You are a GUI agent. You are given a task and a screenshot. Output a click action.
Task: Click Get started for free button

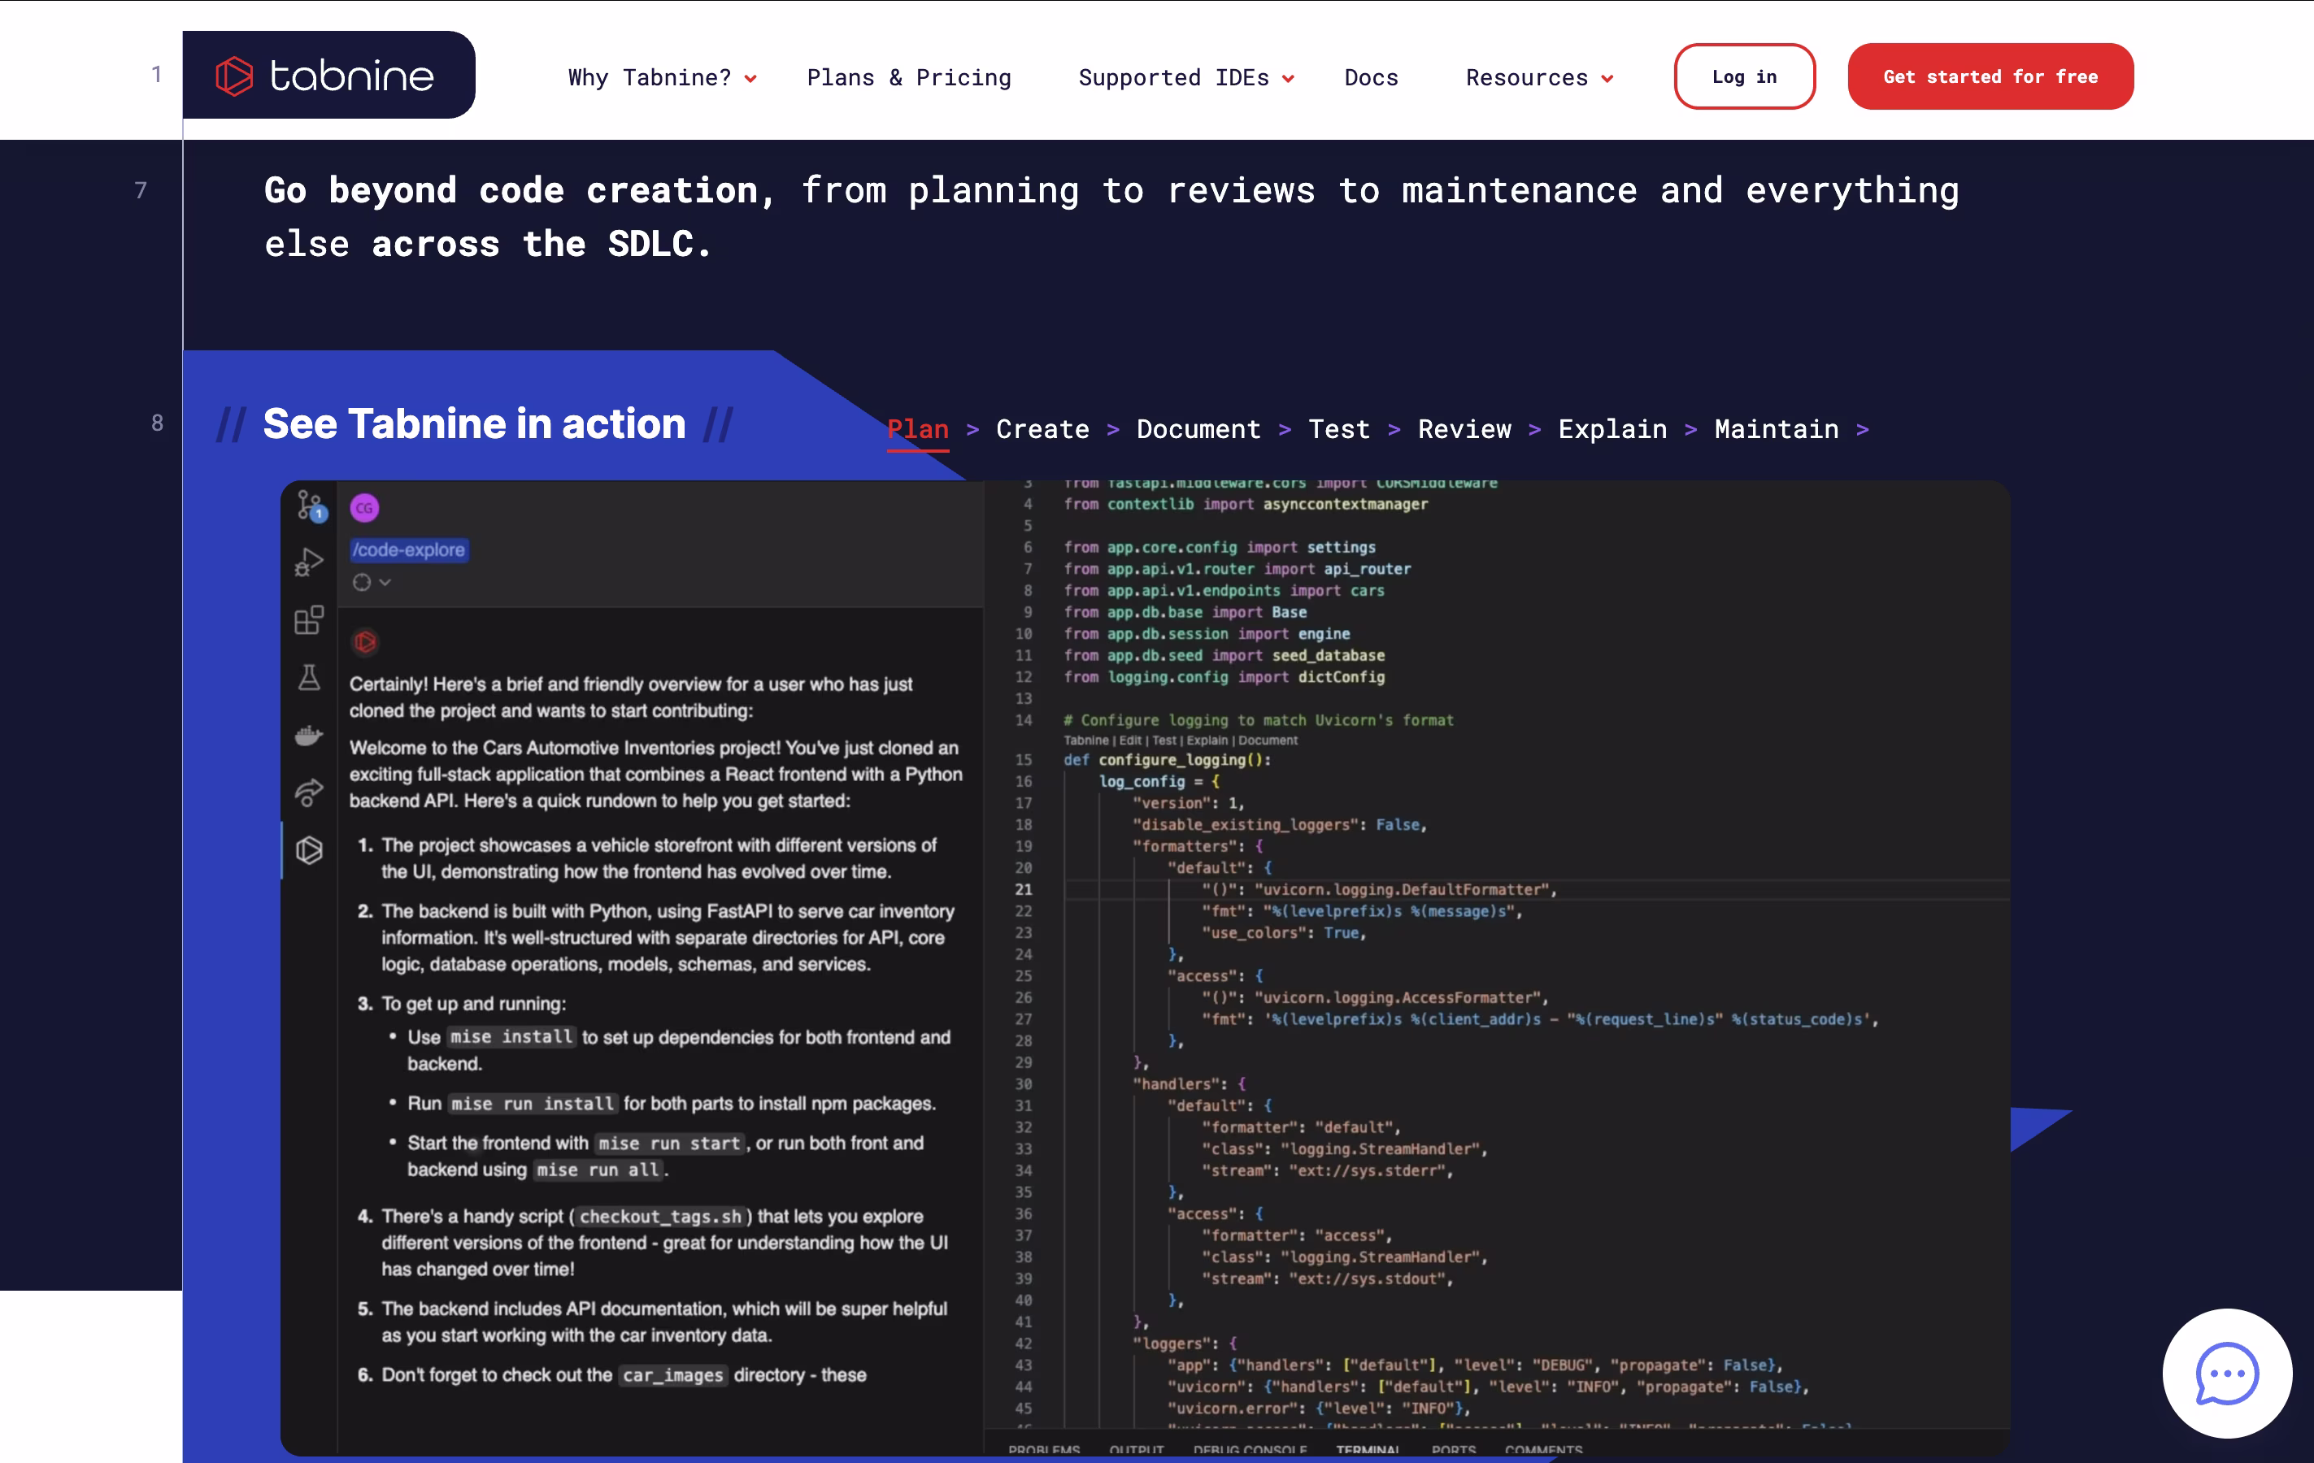coord(1990,77)
